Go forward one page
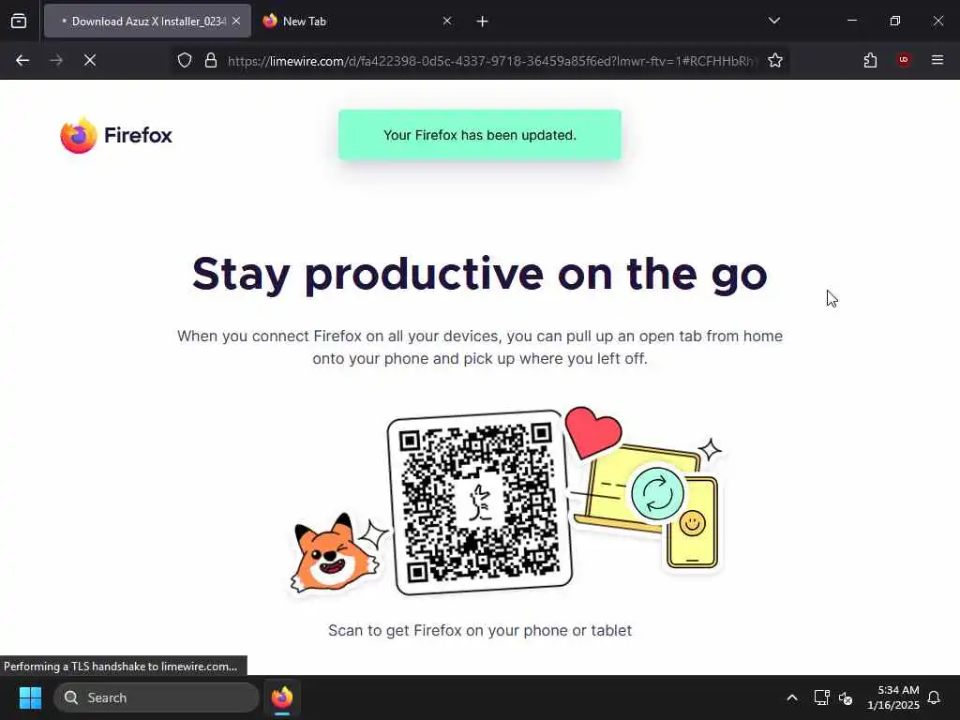This screenshot has width=960, height=720. pyautogui.click(x=55, y=60)
